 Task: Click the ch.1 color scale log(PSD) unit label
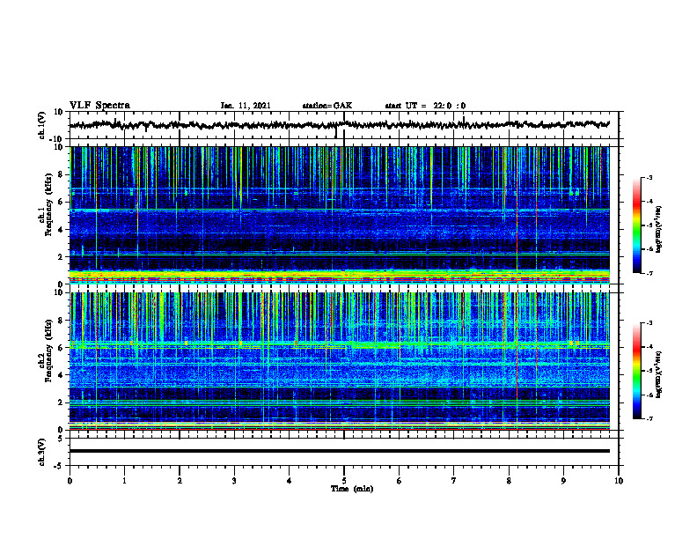(659, 229)
